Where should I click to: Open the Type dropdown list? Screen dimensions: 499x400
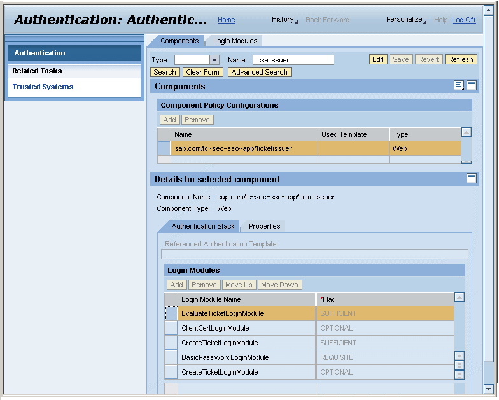tap(214, 60)
